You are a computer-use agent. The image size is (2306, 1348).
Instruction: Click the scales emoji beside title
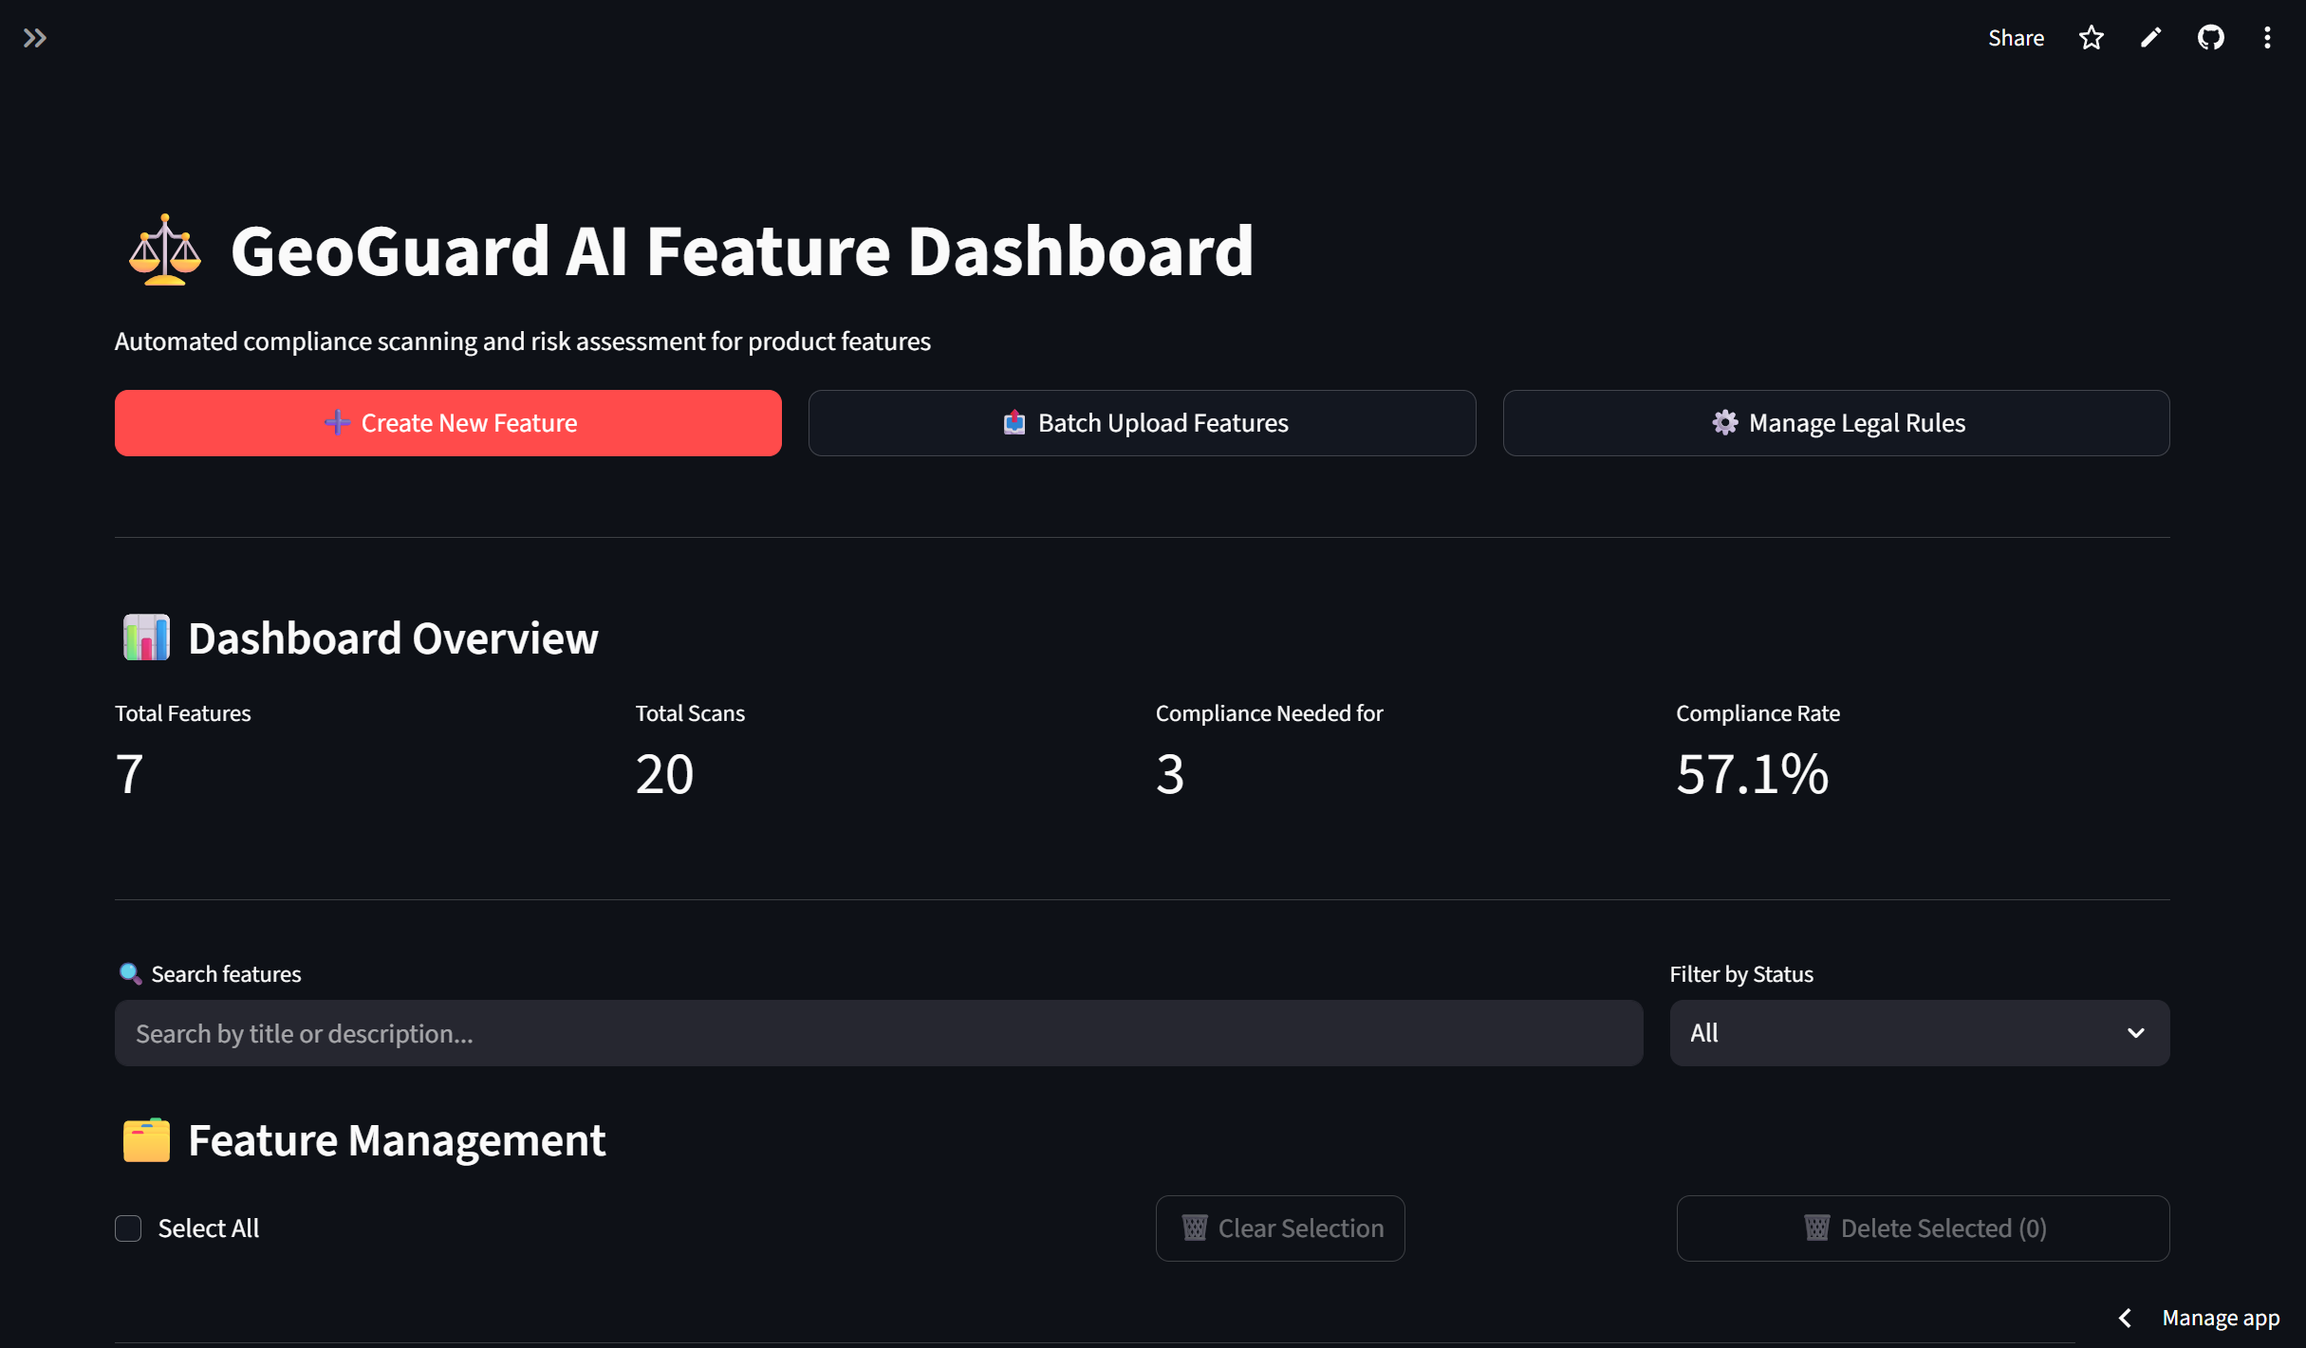(x=165, y=250)
